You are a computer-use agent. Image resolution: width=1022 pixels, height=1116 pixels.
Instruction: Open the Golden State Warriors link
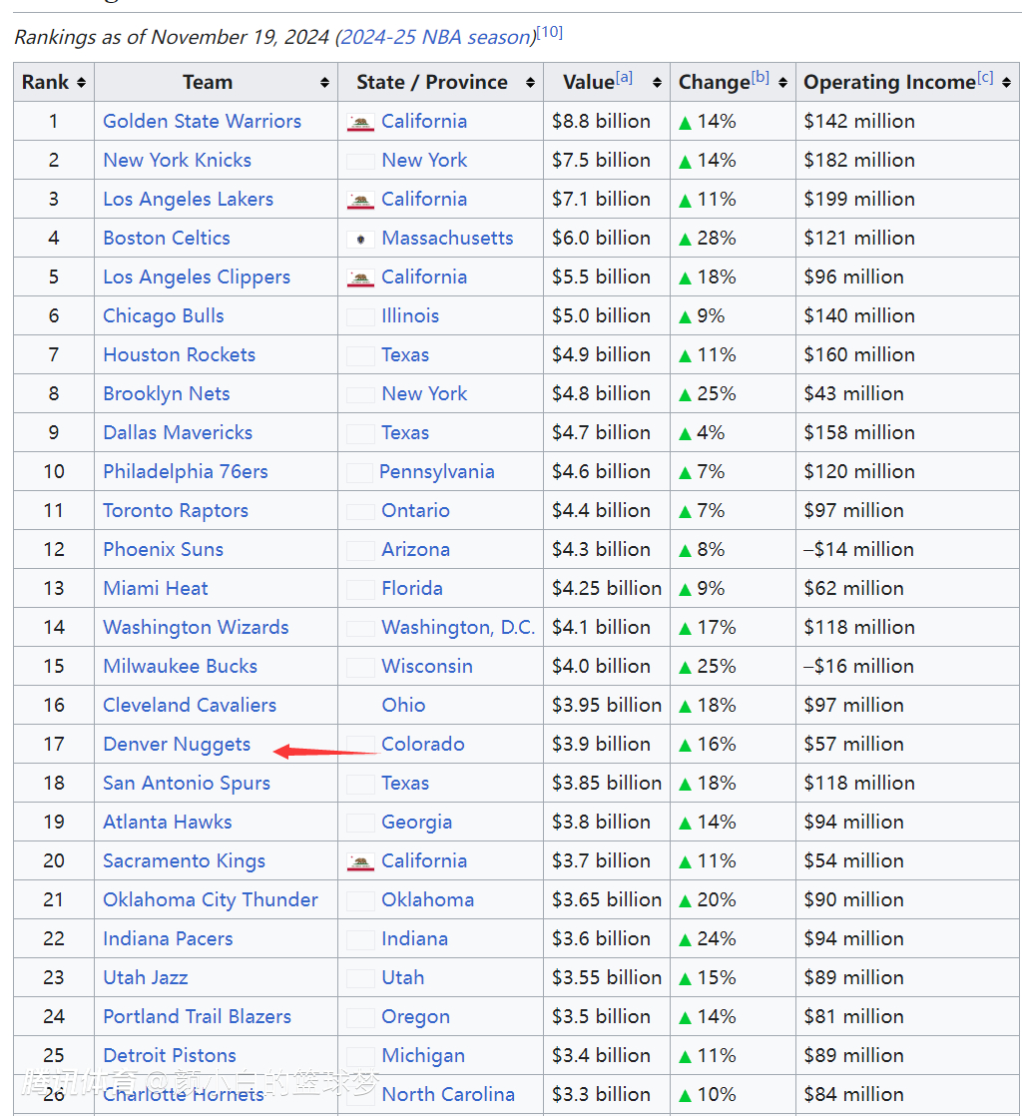click(202, 121)
